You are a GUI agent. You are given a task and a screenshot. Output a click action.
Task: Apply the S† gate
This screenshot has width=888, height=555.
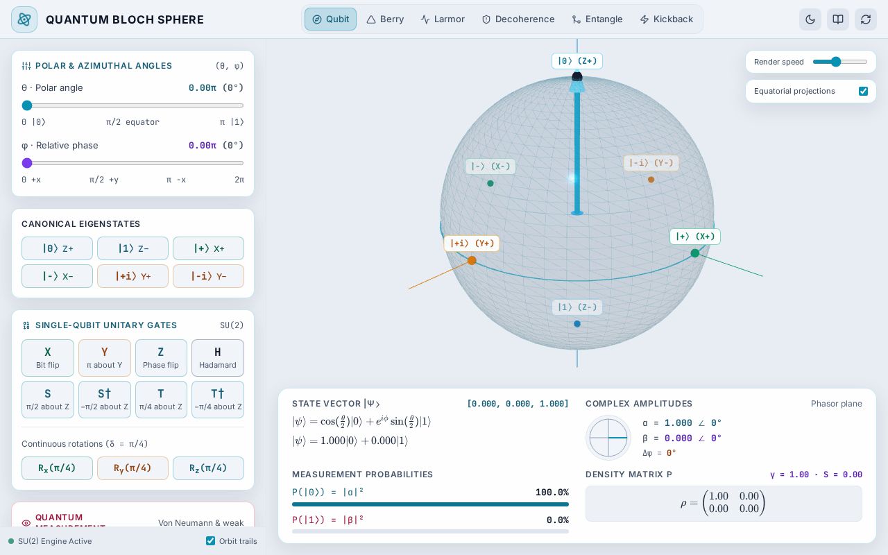click(105, 400)
